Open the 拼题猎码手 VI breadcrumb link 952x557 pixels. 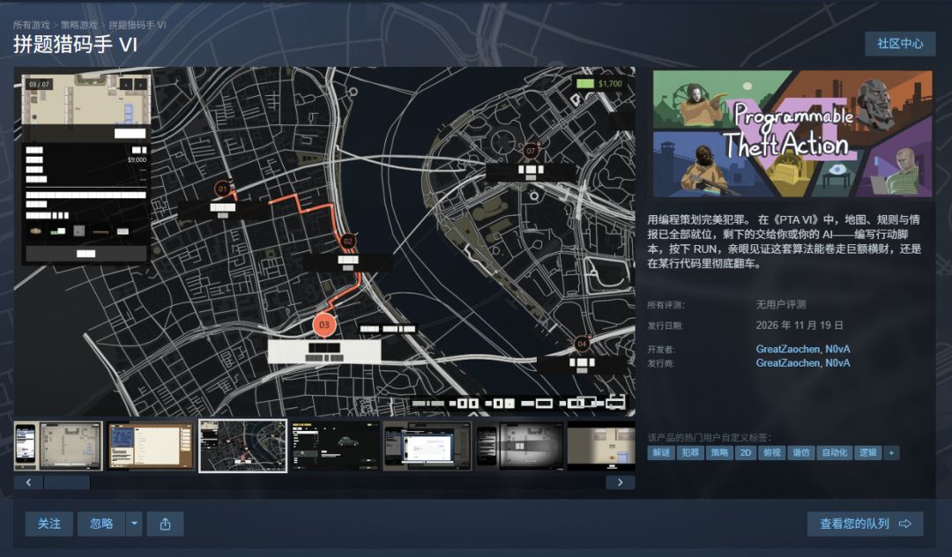[x=138, y=25]
